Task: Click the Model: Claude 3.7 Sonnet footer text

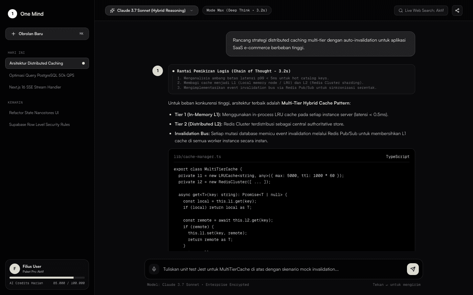Action: coord(198,285)
